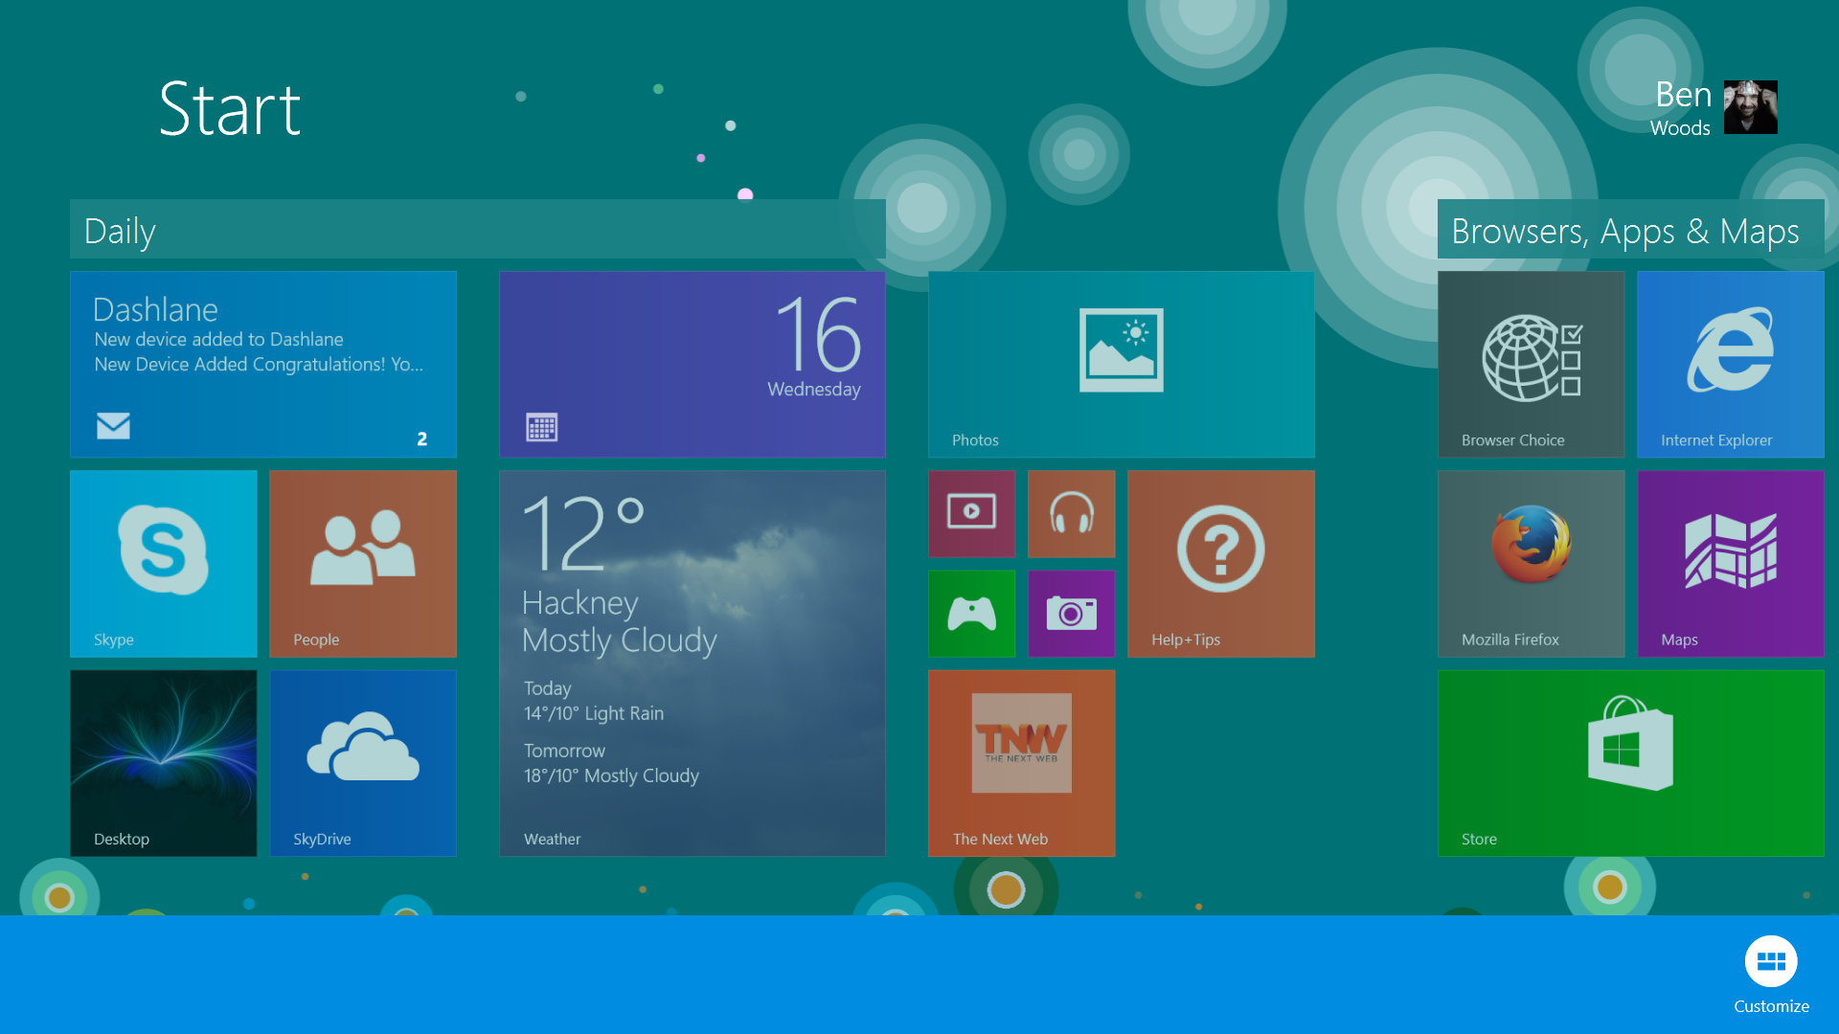The image size is (1839, 1034).
Task: Open the Camera small tile
Action: (1072, 614)
